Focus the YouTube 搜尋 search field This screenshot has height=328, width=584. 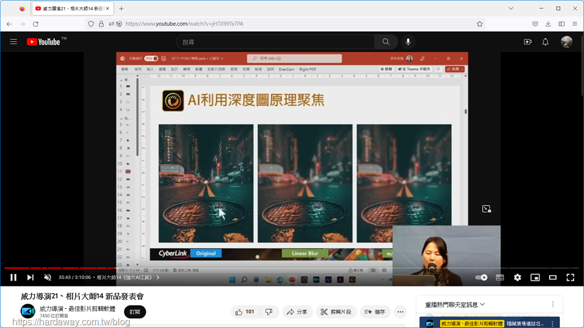coord(275,42)
